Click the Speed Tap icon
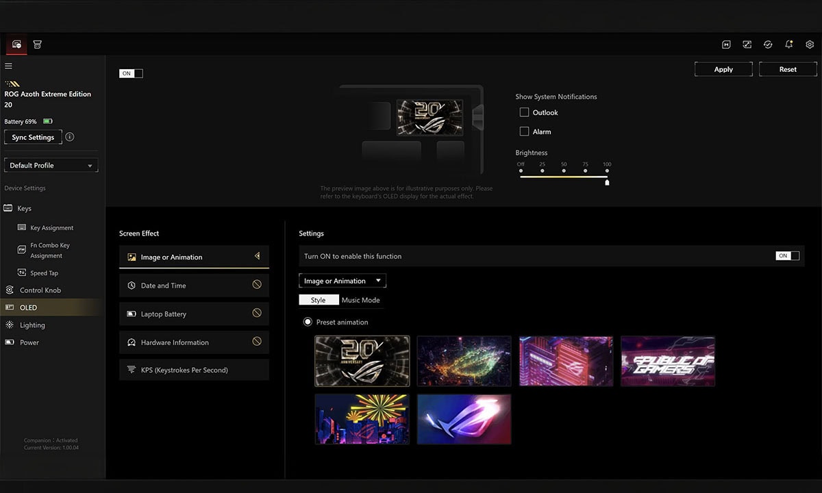 [22, 273]
